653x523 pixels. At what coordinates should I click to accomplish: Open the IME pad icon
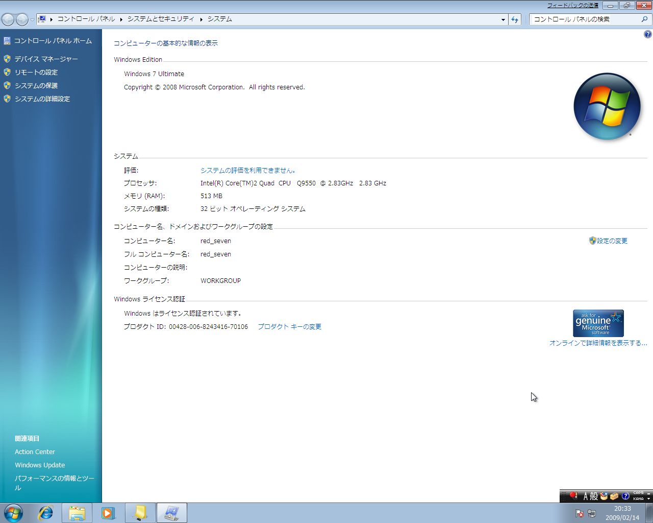[x=604, y=496]
